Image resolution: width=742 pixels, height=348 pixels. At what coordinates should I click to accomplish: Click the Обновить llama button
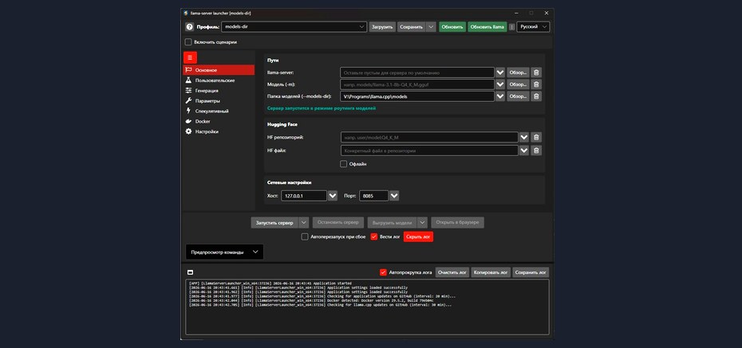[x=487, y=27]
